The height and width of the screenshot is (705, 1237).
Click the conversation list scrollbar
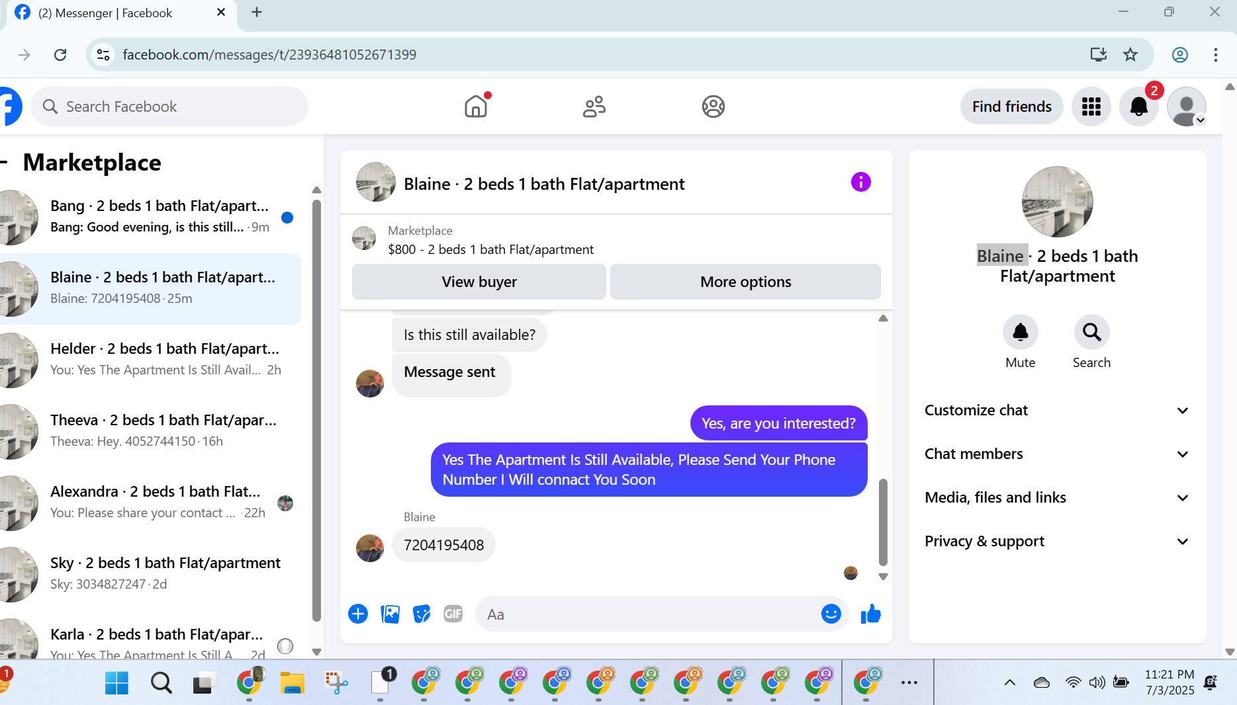316,410
